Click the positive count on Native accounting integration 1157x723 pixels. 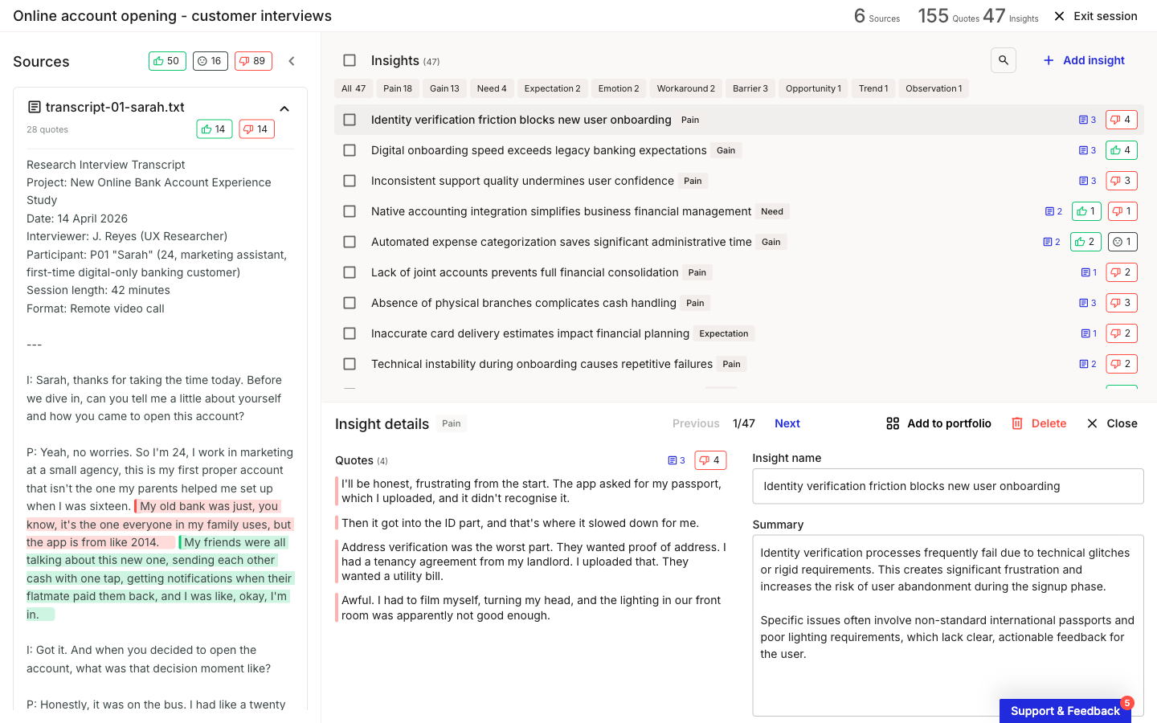point(1086,211)
